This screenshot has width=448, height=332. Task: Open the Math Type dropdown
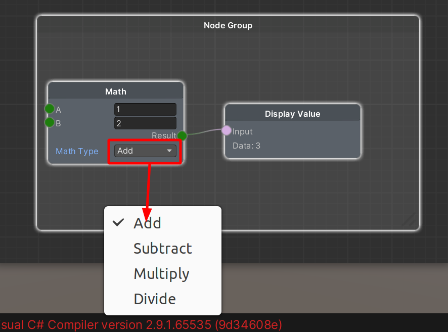click(x=145, y=151)
